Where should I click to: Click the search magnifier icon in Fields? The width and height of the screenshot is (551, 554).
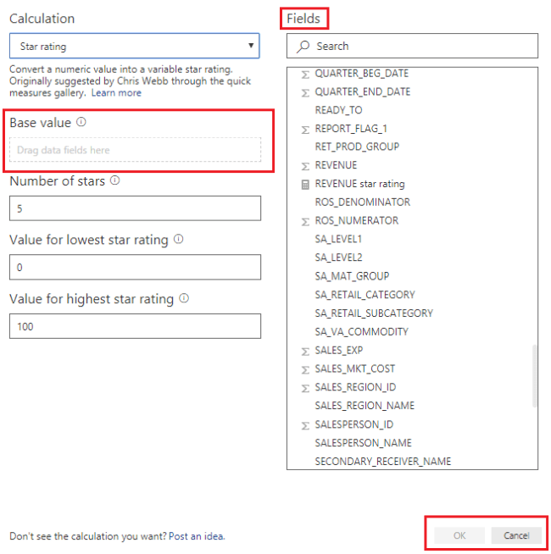tap(303, 47)
